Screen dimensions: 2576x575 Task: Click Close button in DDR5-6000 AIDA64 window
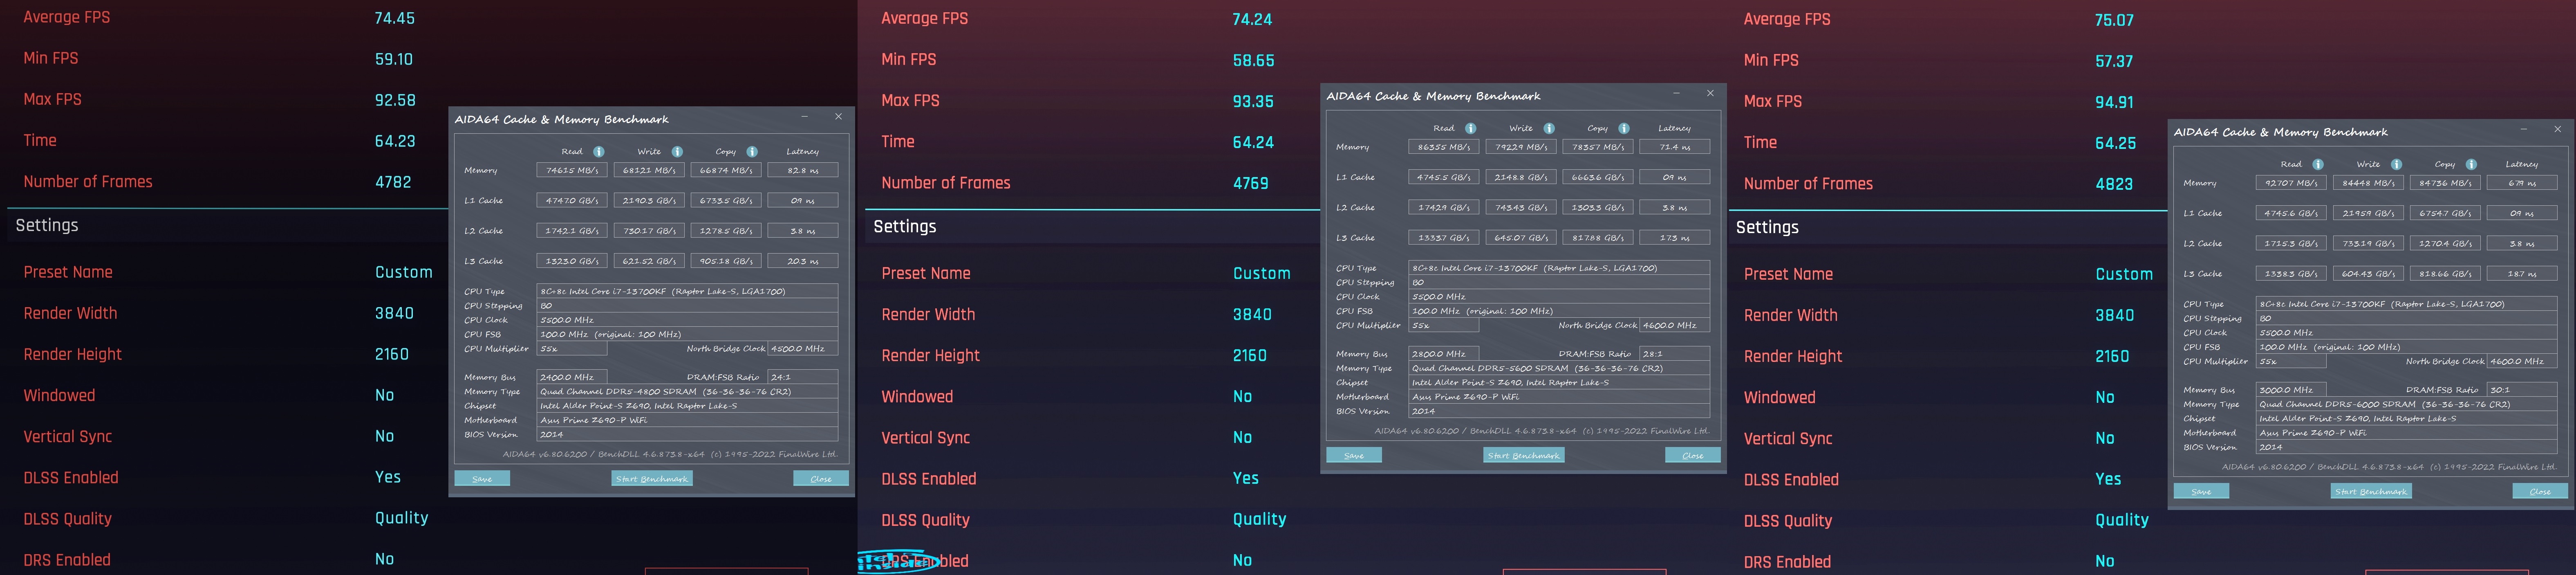2541,491
